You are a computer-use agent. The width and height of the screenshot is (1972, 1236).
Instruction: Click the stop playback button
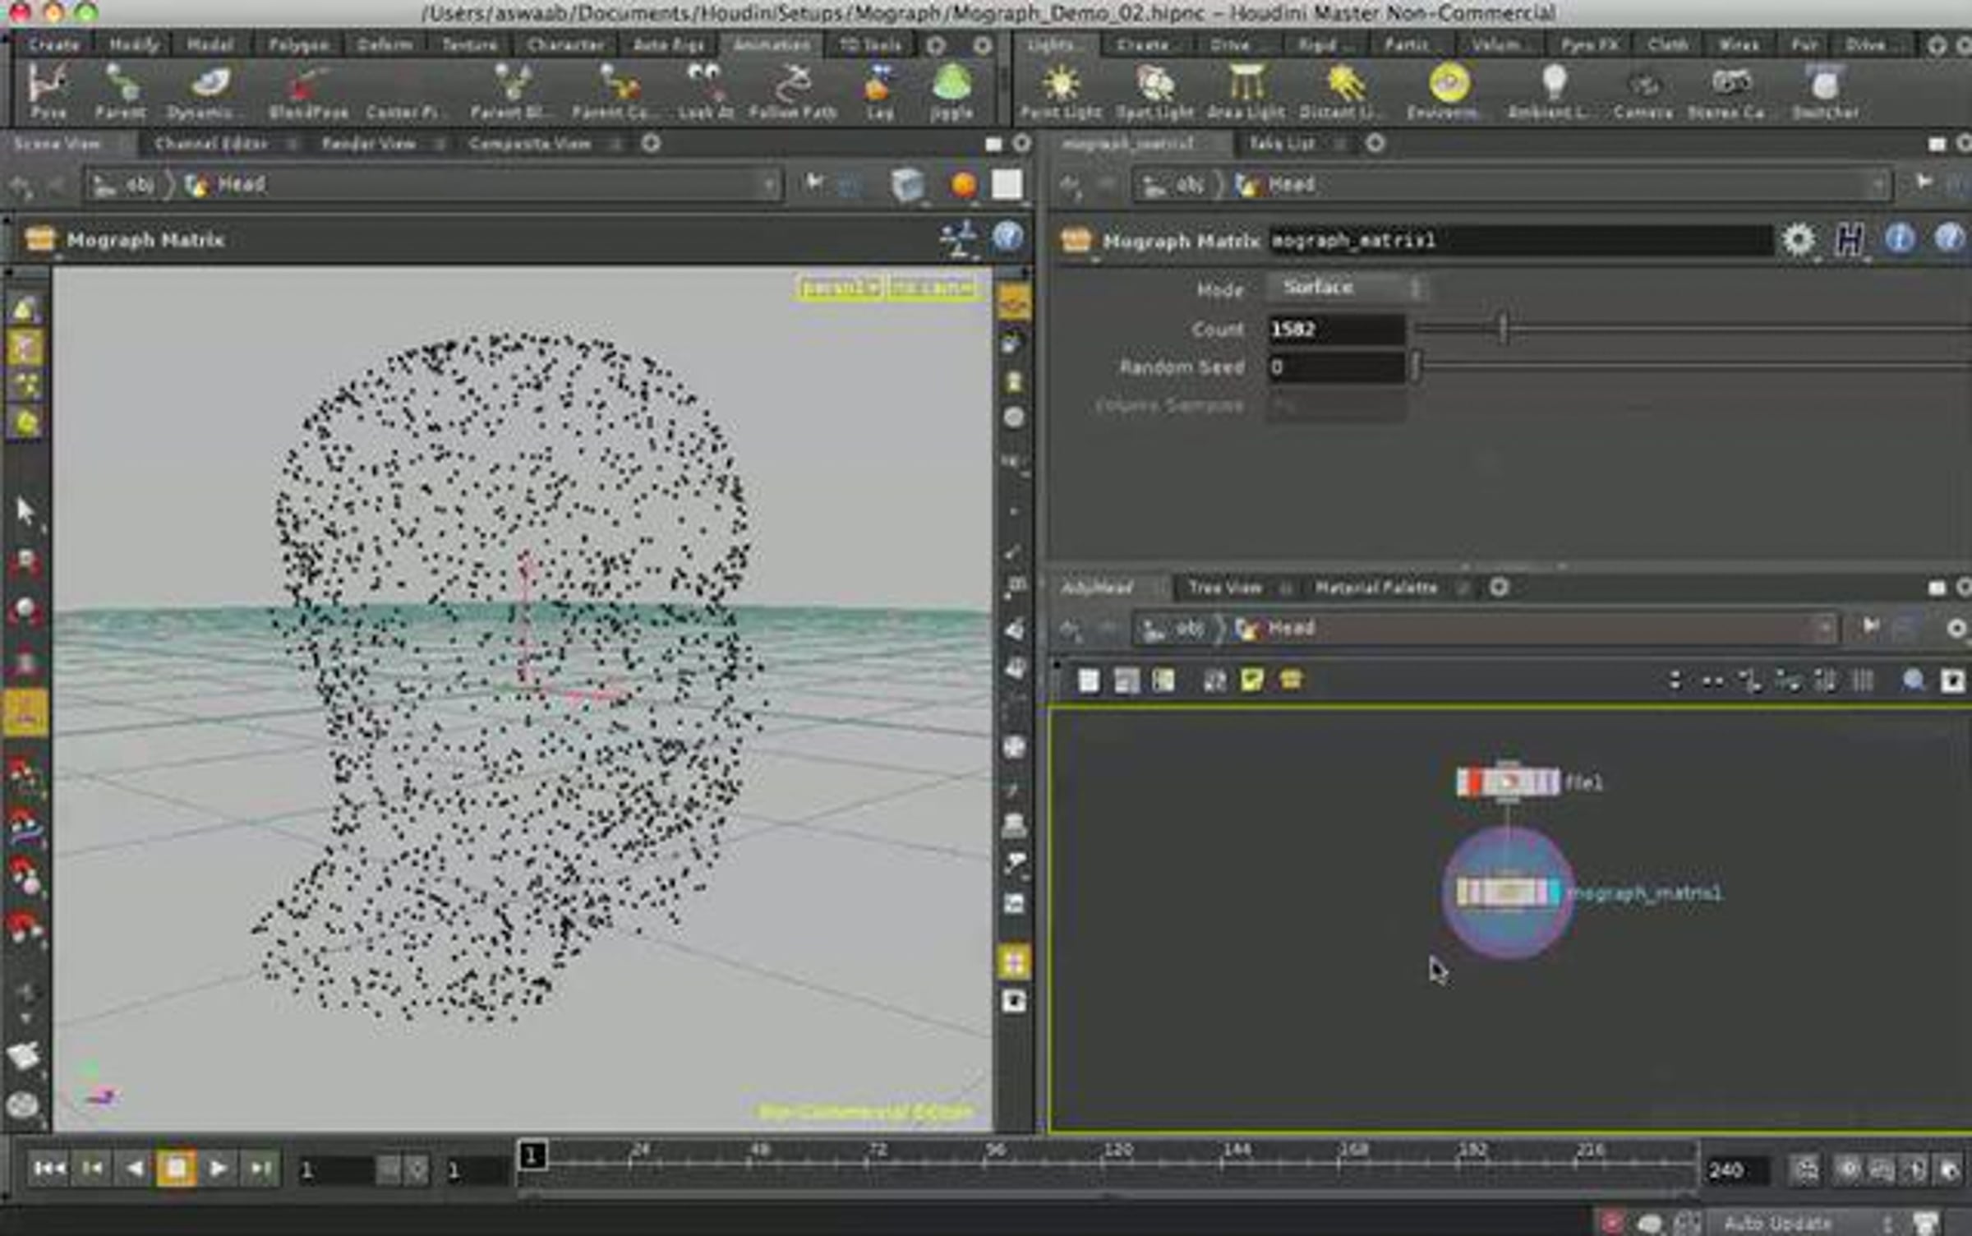tap(176, 1168)
